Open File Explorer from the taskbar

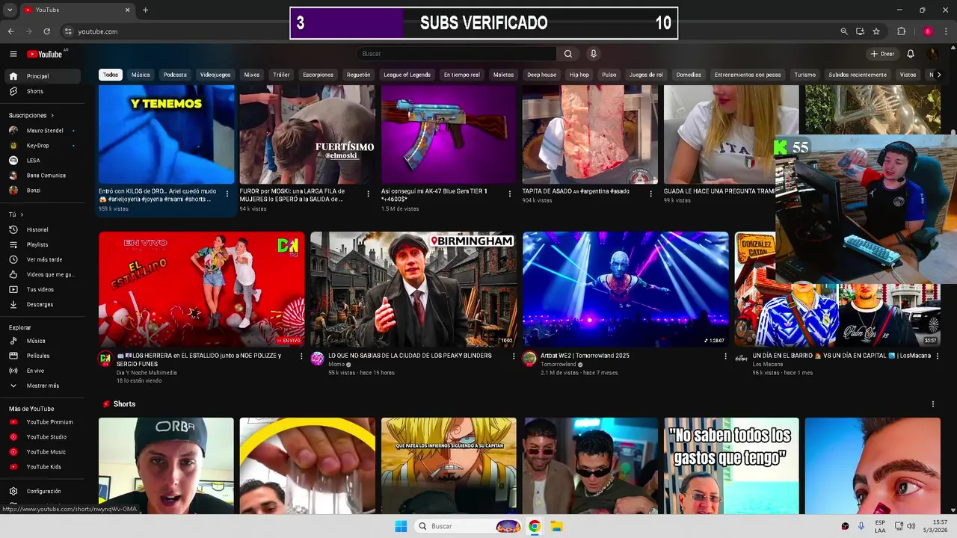coord(557,526)
